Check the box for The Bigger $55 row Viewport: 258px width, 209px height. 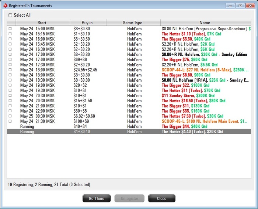[x=10, y=111]
